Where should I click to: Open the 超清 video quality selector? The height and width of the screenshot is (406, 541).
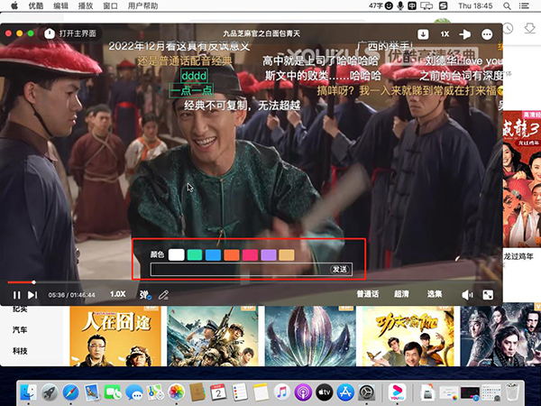pos(401,294)
